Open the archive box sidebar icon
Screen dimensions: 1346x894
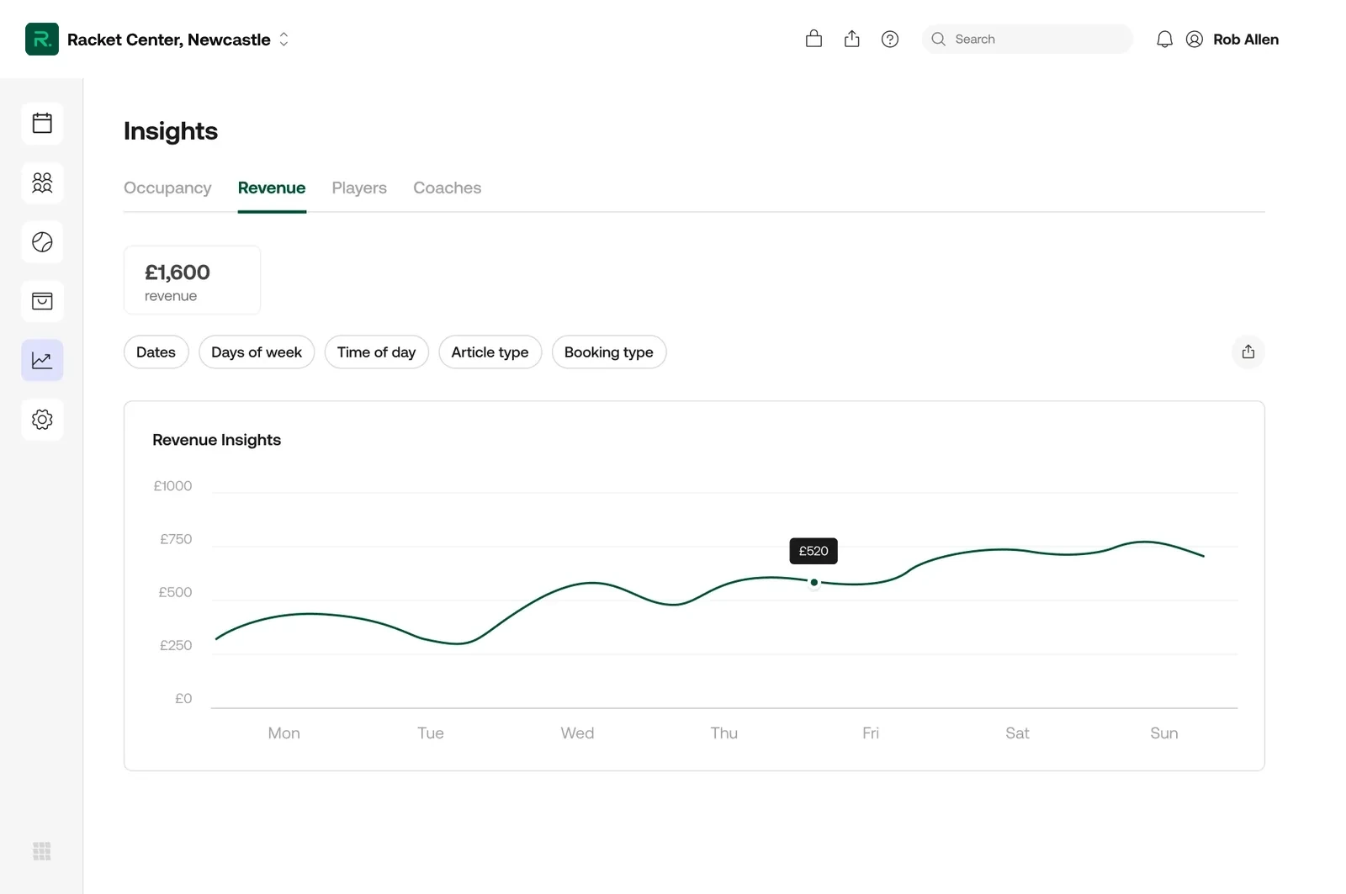42,301
